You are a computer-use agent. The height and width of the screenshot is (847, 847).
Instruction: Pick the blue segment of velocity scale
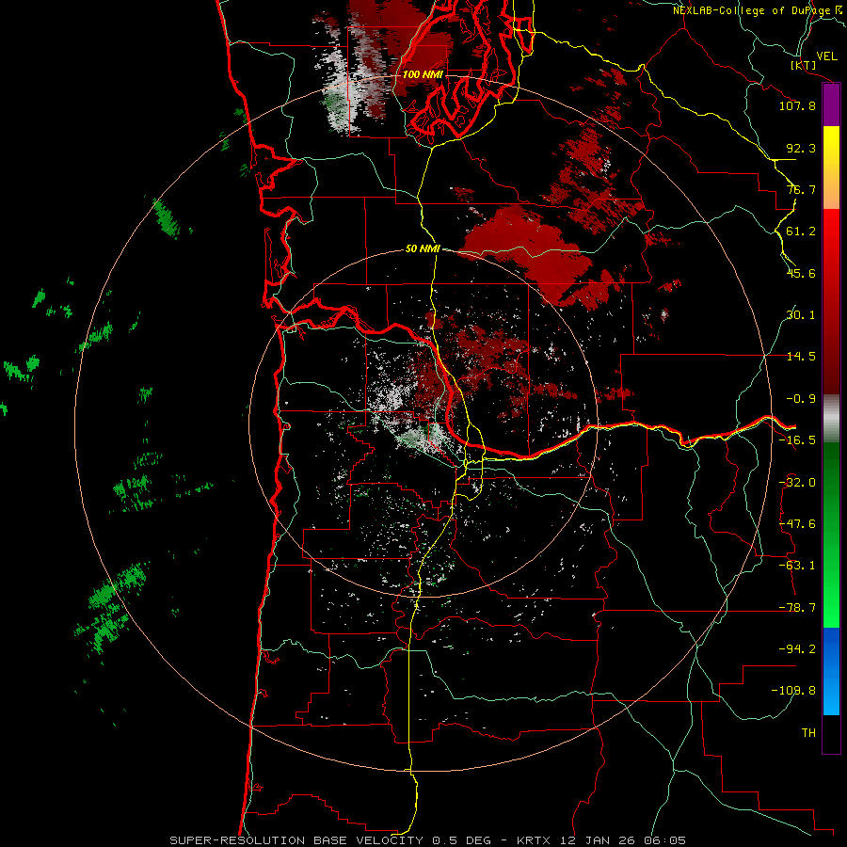[x=831, y=671]
